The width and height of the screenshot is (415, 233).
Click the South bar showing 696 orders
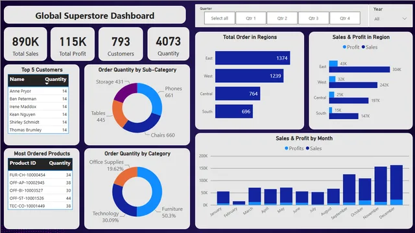[x=234, y=111]
